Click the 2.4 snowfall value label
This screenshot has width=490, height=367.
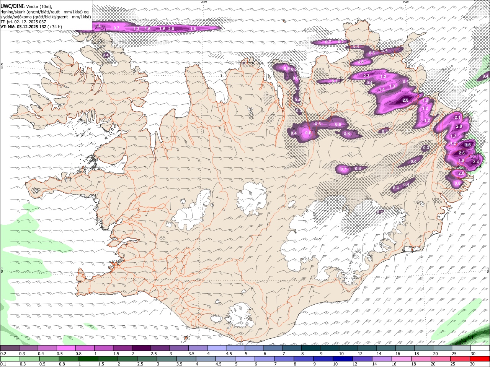coord(476,162)
